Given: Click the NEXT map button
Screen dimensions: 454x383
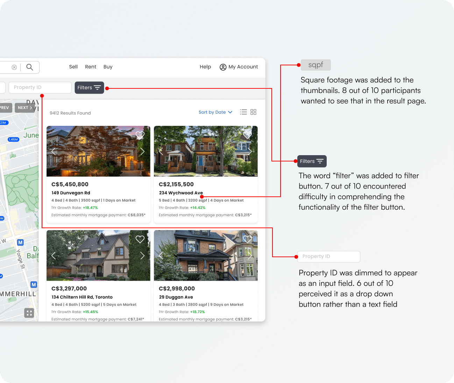Looking at the screenshot, I should pos(25,108).
